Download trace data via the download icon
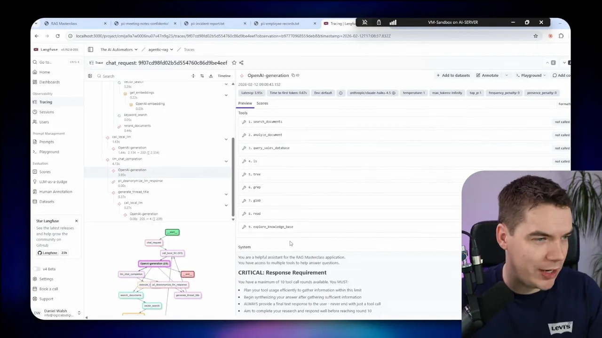Image resolution: width=602 pixels, height=338 pixels. [x=210, y=76]
